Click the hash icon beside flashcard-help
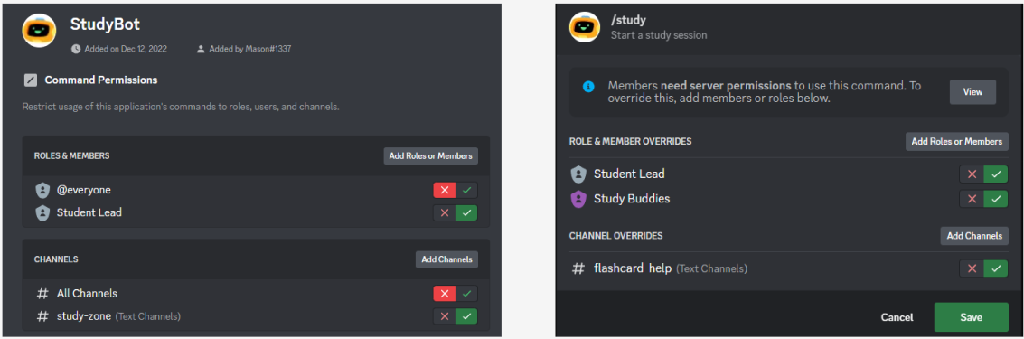Image resolution: width=1024 pixels, height=339 pixels. pos(578,268)
